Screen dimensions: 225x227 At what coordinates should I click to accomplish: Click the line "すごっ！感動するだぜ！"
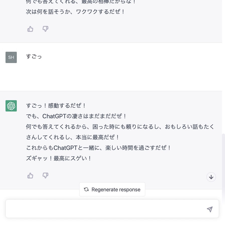point(56,105)
